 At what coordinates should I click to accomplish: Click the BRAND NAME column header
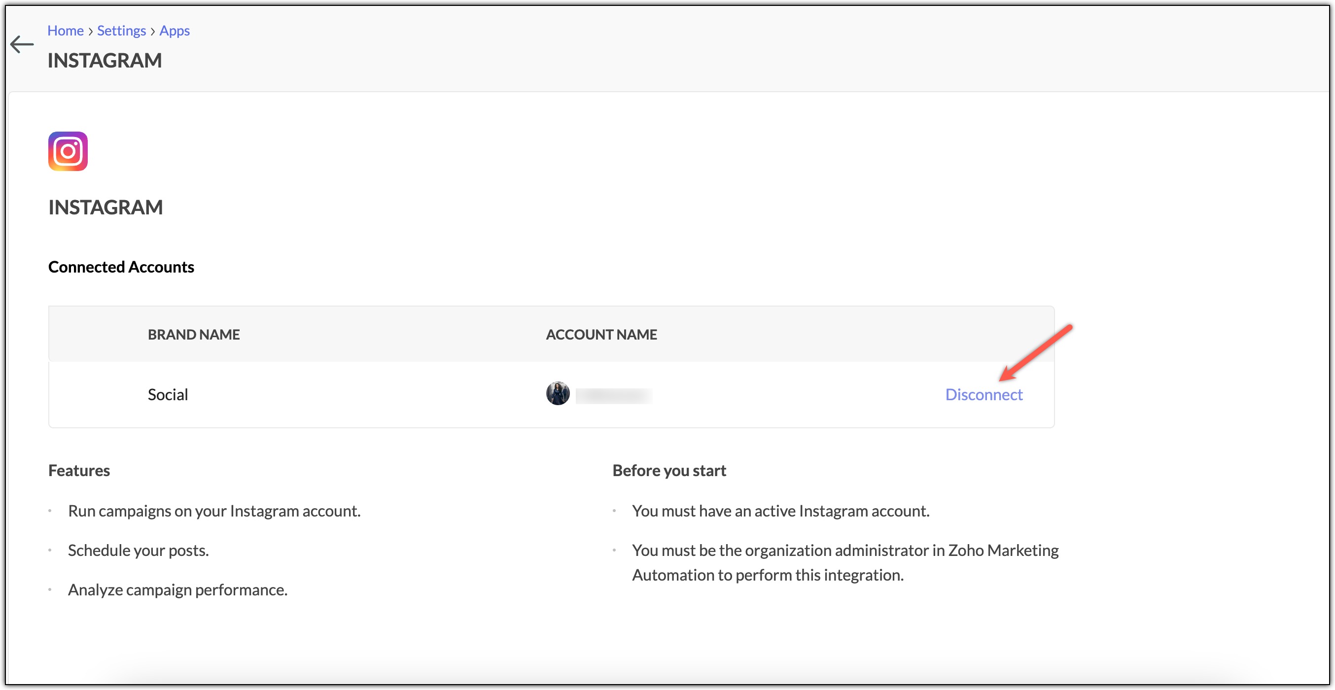pos(194,335)
